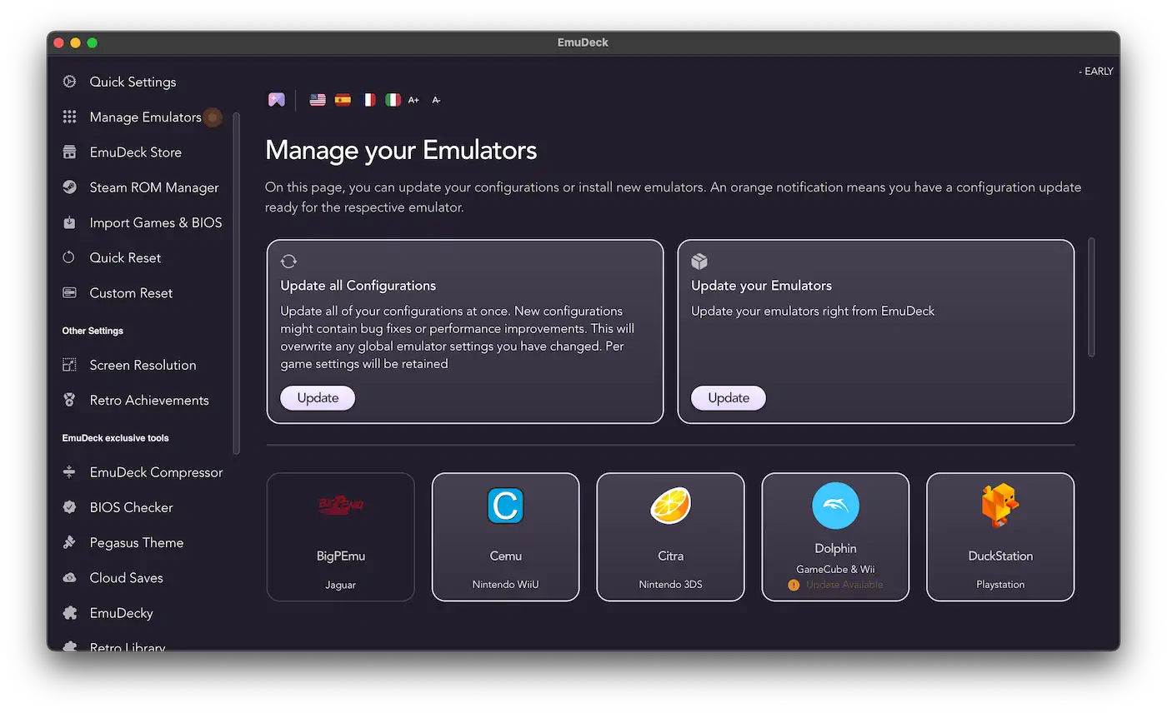Click the Pegasus Theme icon
This screenshot has height=713, width=1167.
pyautogui.click(x=70, y=542)
